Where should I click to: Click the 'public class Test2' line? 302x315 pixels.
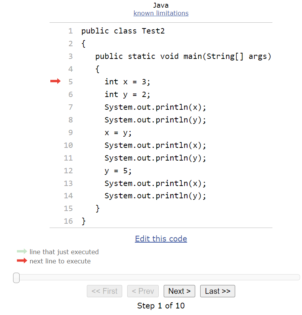[x=123, y=31]
